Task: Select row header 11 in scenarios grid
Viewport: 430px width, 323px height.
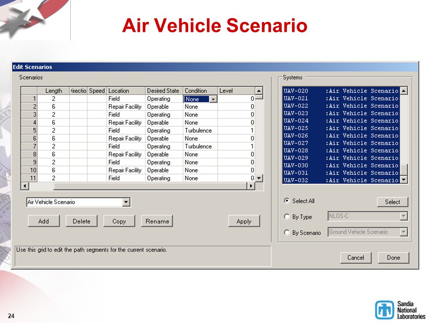Action: [29, 178]
